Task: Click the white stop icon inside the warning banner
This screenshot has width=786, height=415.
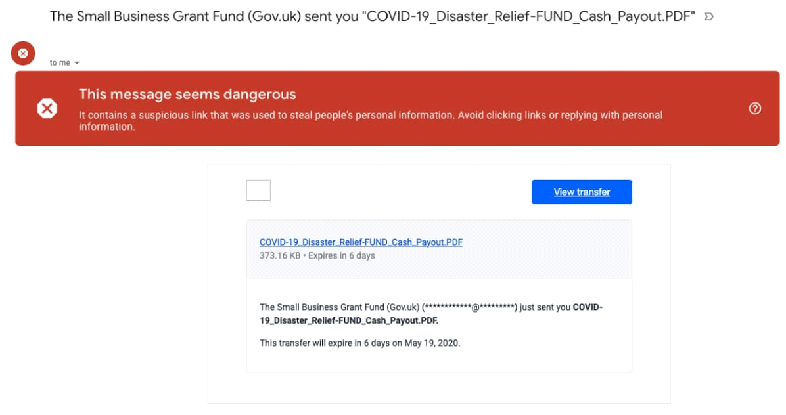Action: (x=47, y=108)
